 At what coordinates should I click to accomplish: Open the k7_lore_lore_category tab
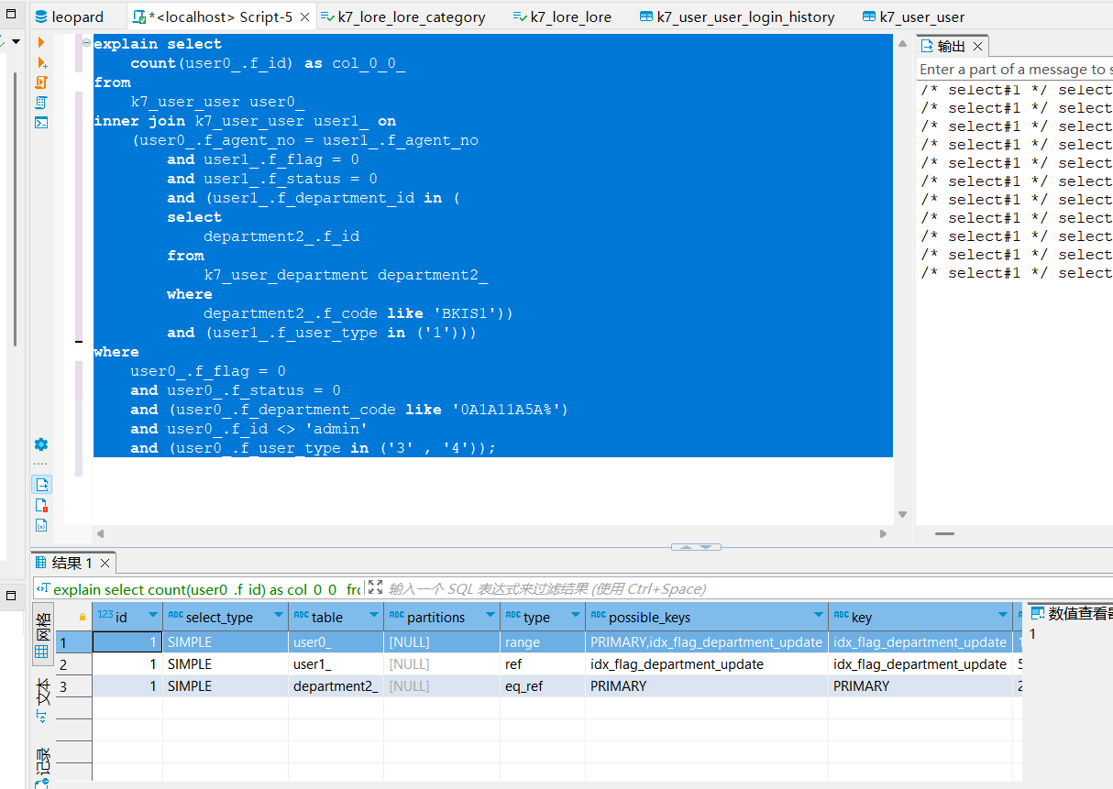pyautogui.click(x=408, y=16)
